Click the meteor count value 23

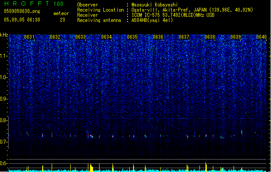[62, 20]
